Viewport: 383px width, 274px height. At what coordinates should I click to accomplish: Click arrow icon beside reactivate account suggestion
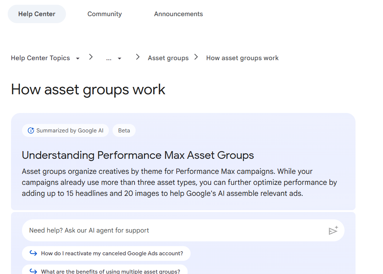(x=33, y=253)
